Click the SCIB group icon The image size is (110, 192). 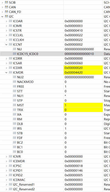6,3
